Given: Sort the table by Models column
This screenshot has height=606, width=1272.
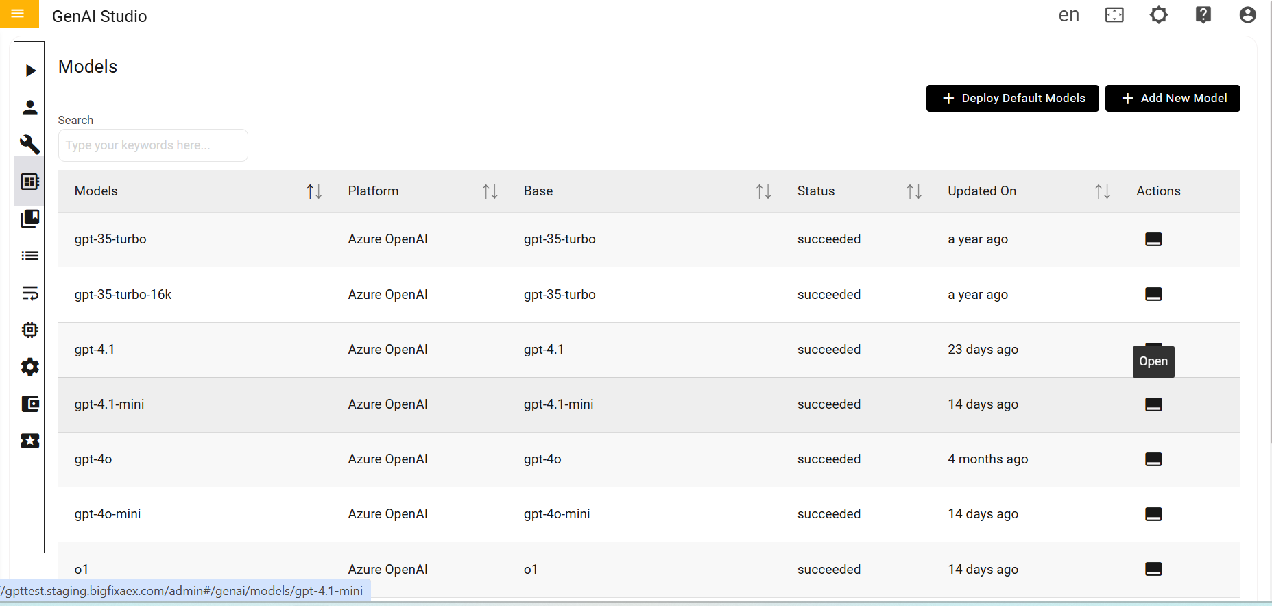Looking at the screenshot, I should (x=314, y=191).
